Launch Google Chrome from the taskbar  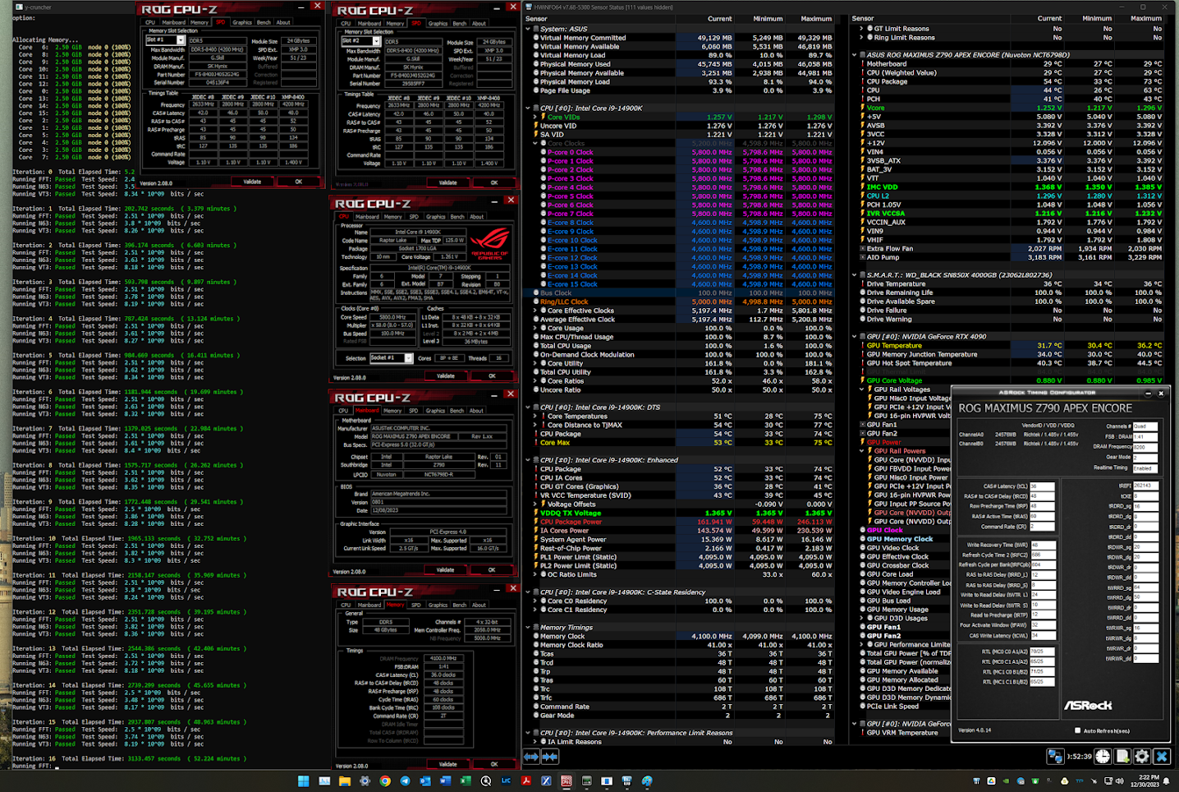coord(384,780)
